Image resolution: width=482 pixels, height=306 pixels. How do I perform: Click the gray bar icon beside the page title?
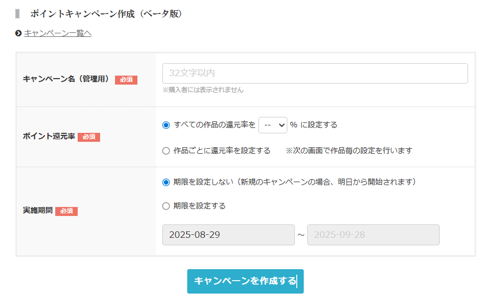coord(17,14)
